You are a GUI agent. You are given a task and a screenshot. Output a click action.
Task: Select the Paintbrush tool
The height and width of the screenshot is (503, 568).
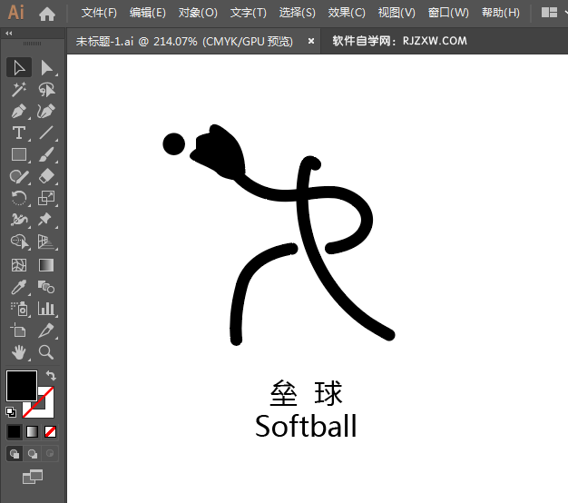(x=47, y=154)
